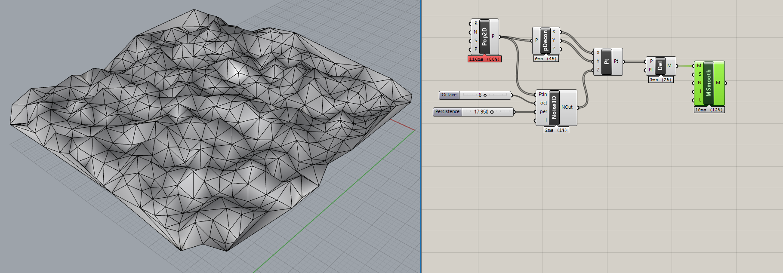Image resolution: width=783 pixels, height=273 pixels.
Task: Click the 6ms (4%) profiler tag
Action: pos(546,59)
